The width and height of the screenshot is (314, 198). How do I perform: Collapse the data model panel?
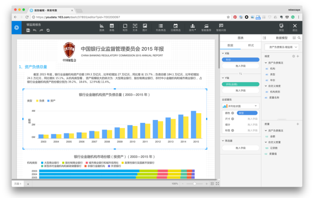point(264,38)
